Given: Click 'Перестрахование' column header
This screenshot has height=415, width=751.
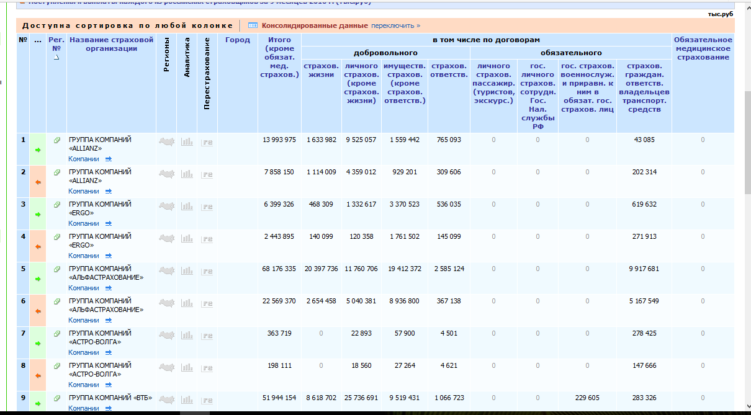Looking at the screenshot, I should click(x=207, y=75).
